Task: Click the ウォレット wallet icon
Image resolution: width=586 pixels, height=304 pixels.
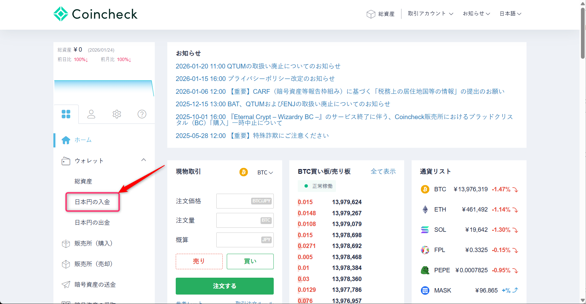Action: [66, 161]
